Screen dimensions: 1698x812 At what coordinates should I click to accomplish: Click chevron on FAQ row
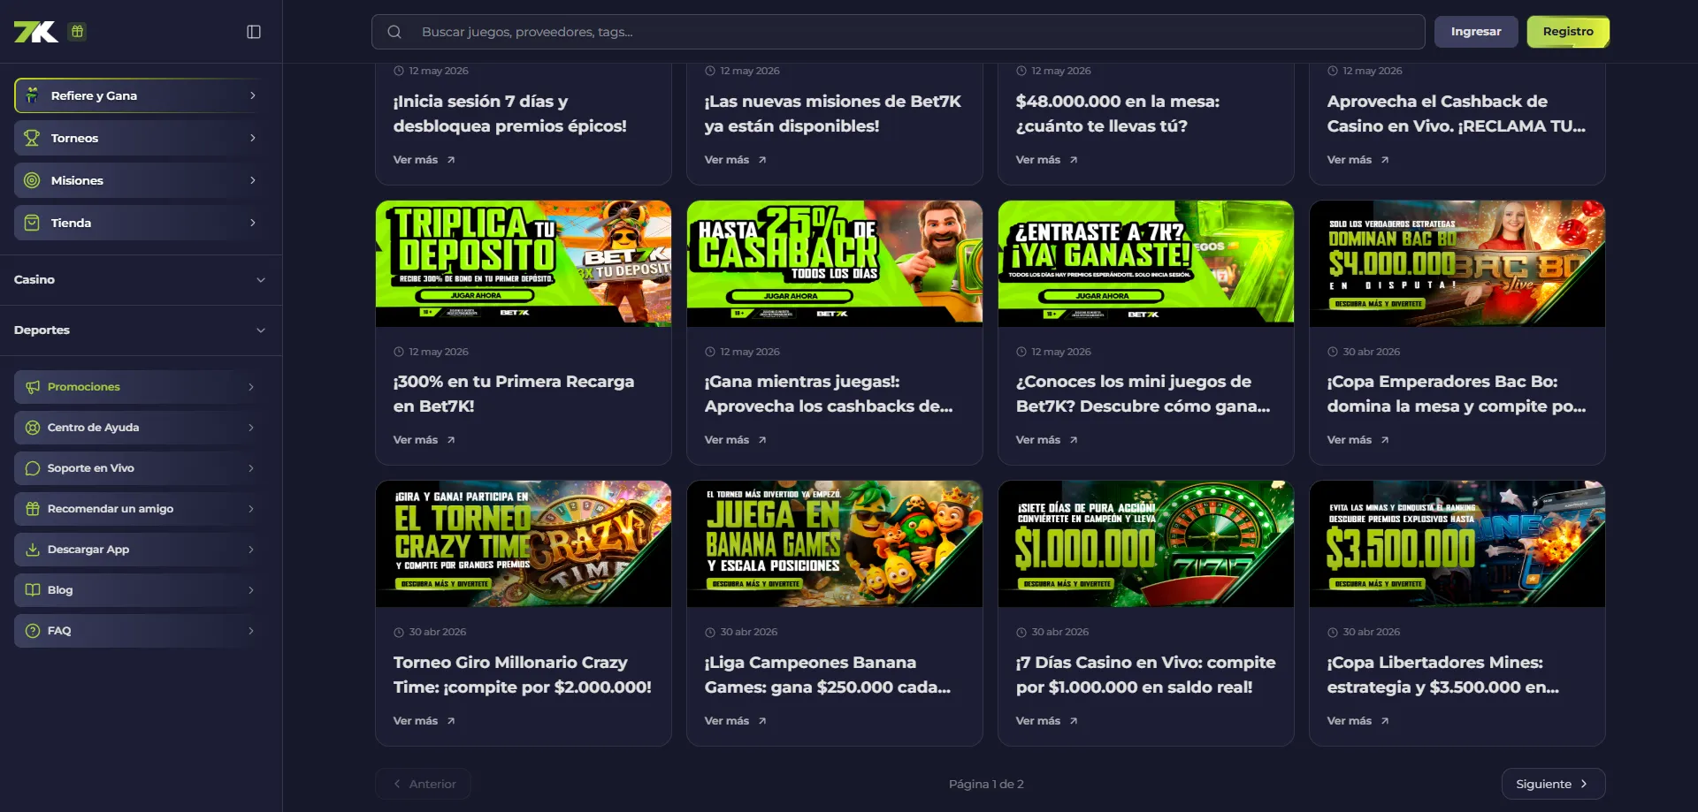click(251, 631)
